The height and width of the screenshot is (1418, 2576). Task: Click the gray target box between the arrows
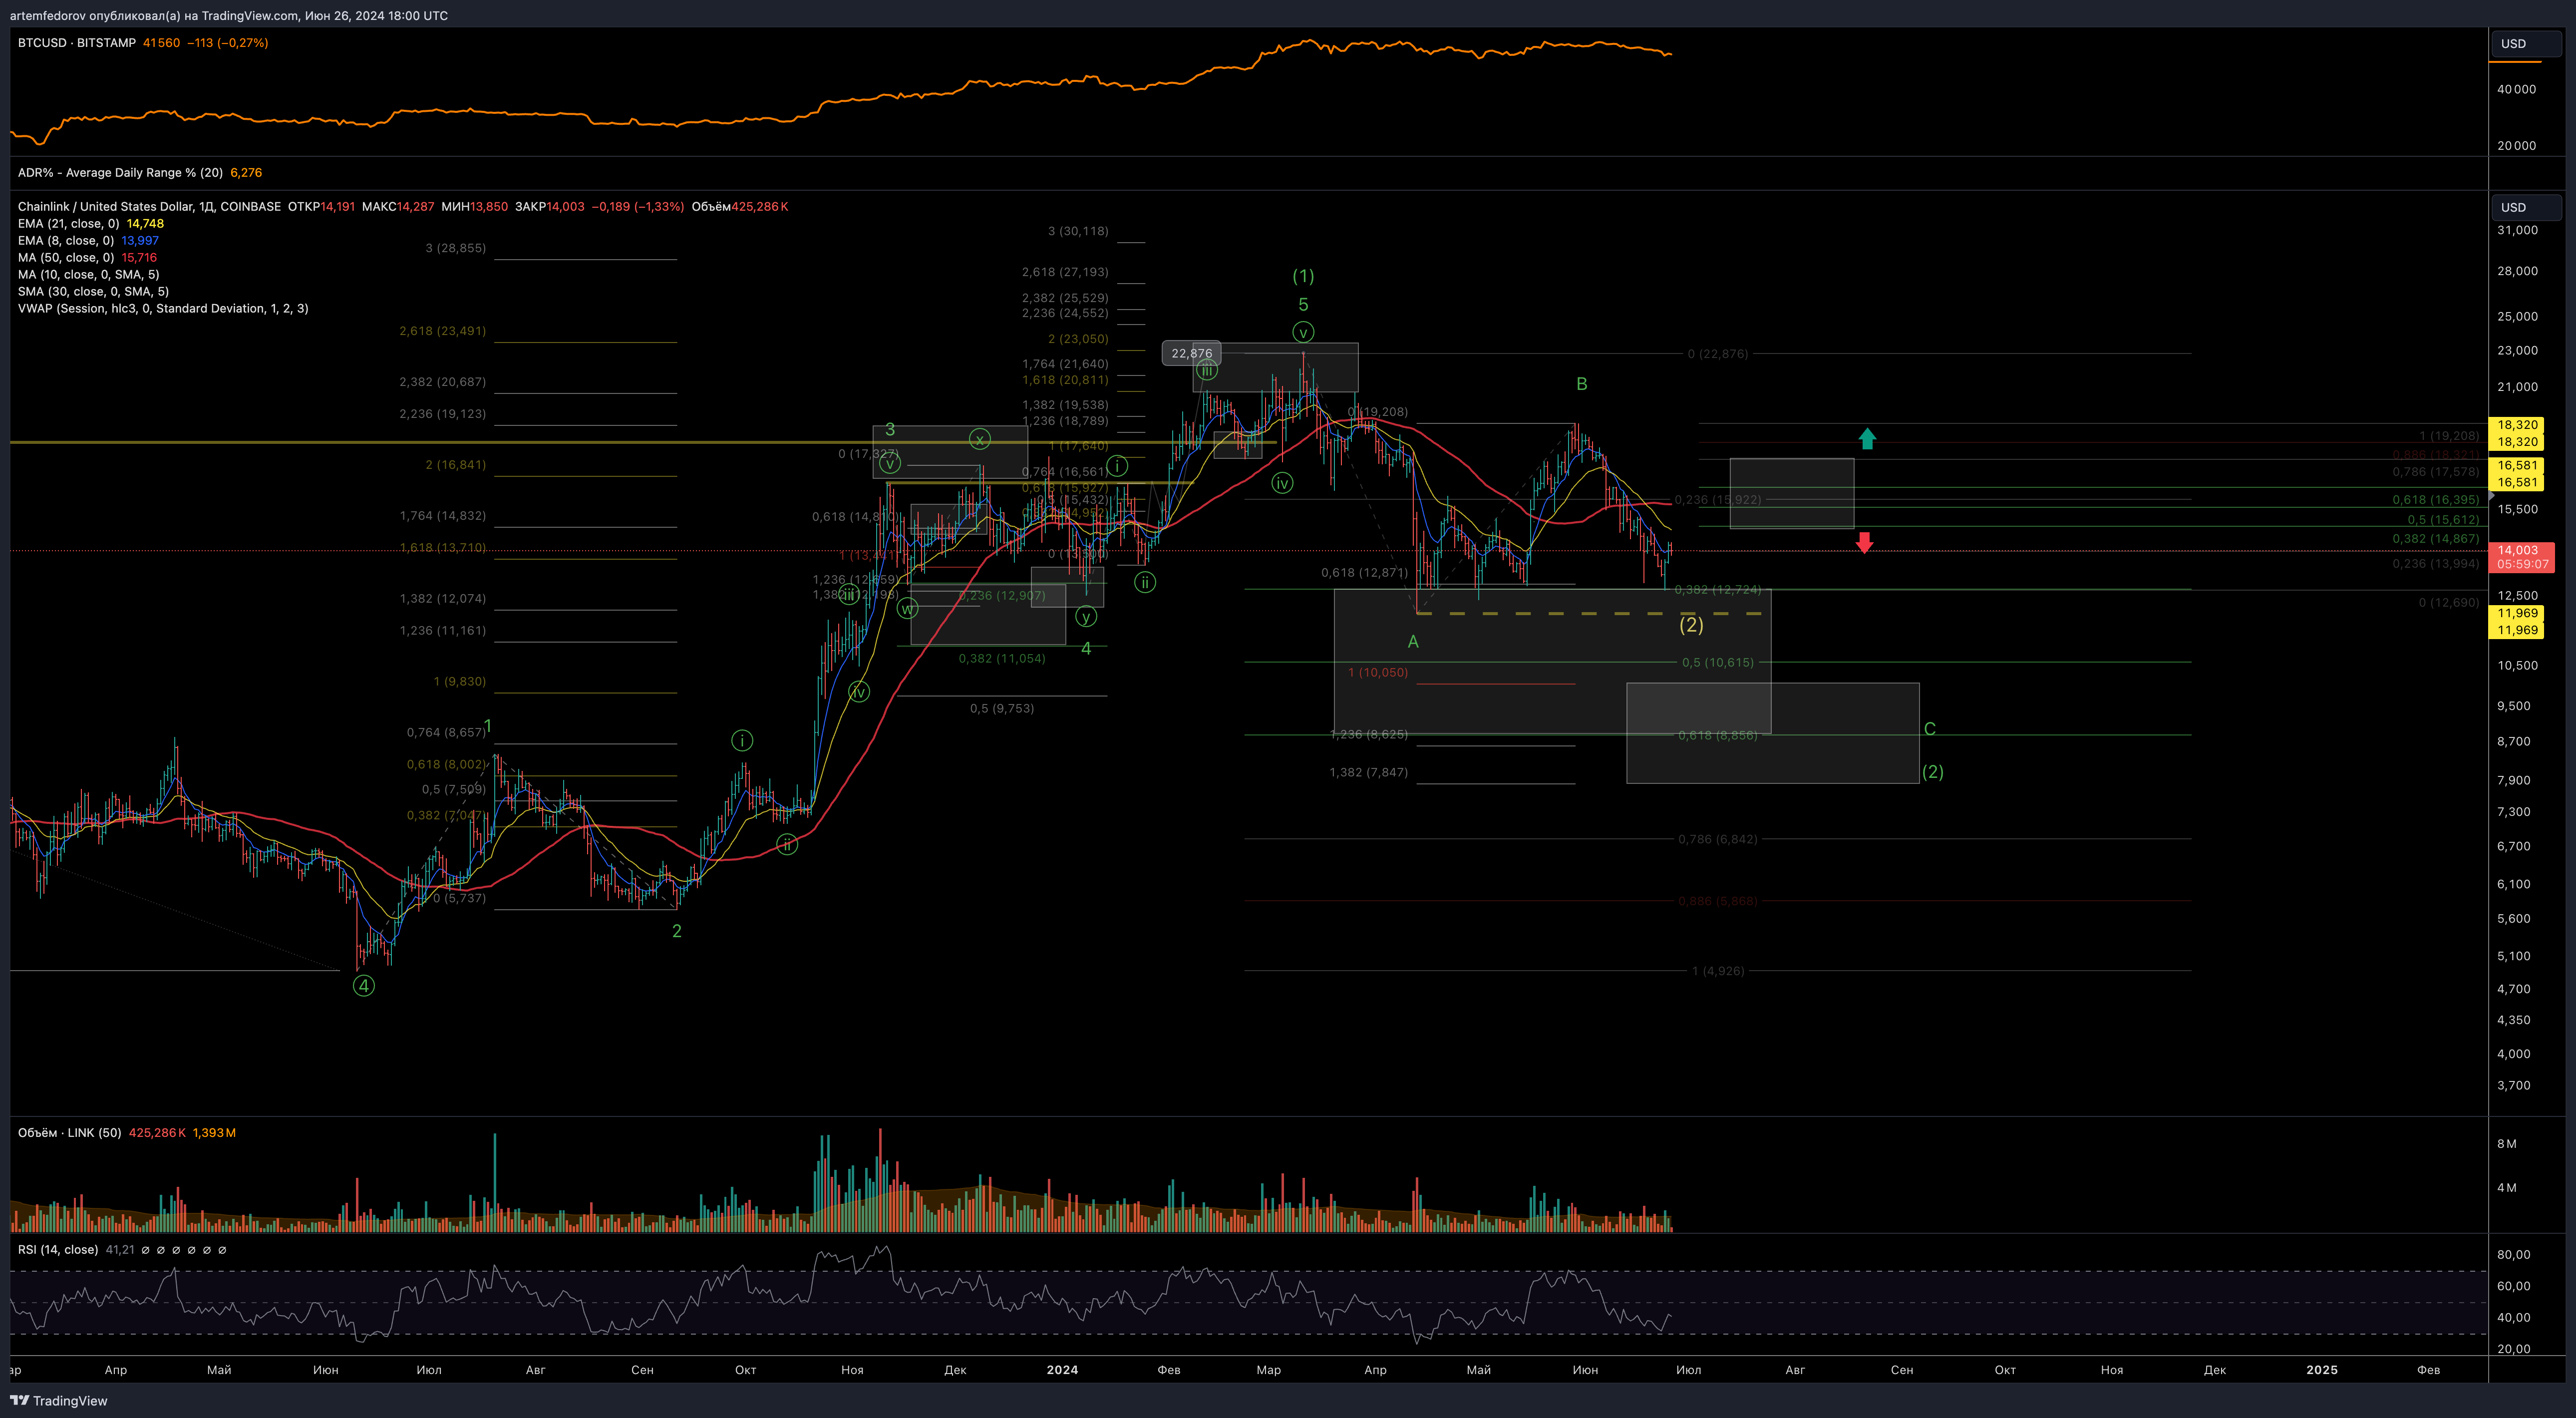[x=1791, y=493]
